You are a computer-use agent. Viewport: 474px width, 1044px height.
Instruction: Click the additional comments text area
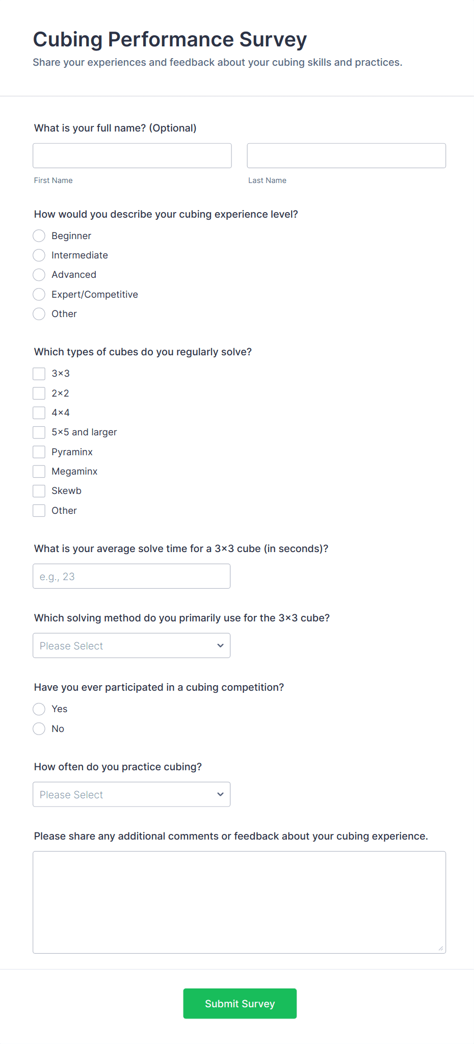[239, 902]
